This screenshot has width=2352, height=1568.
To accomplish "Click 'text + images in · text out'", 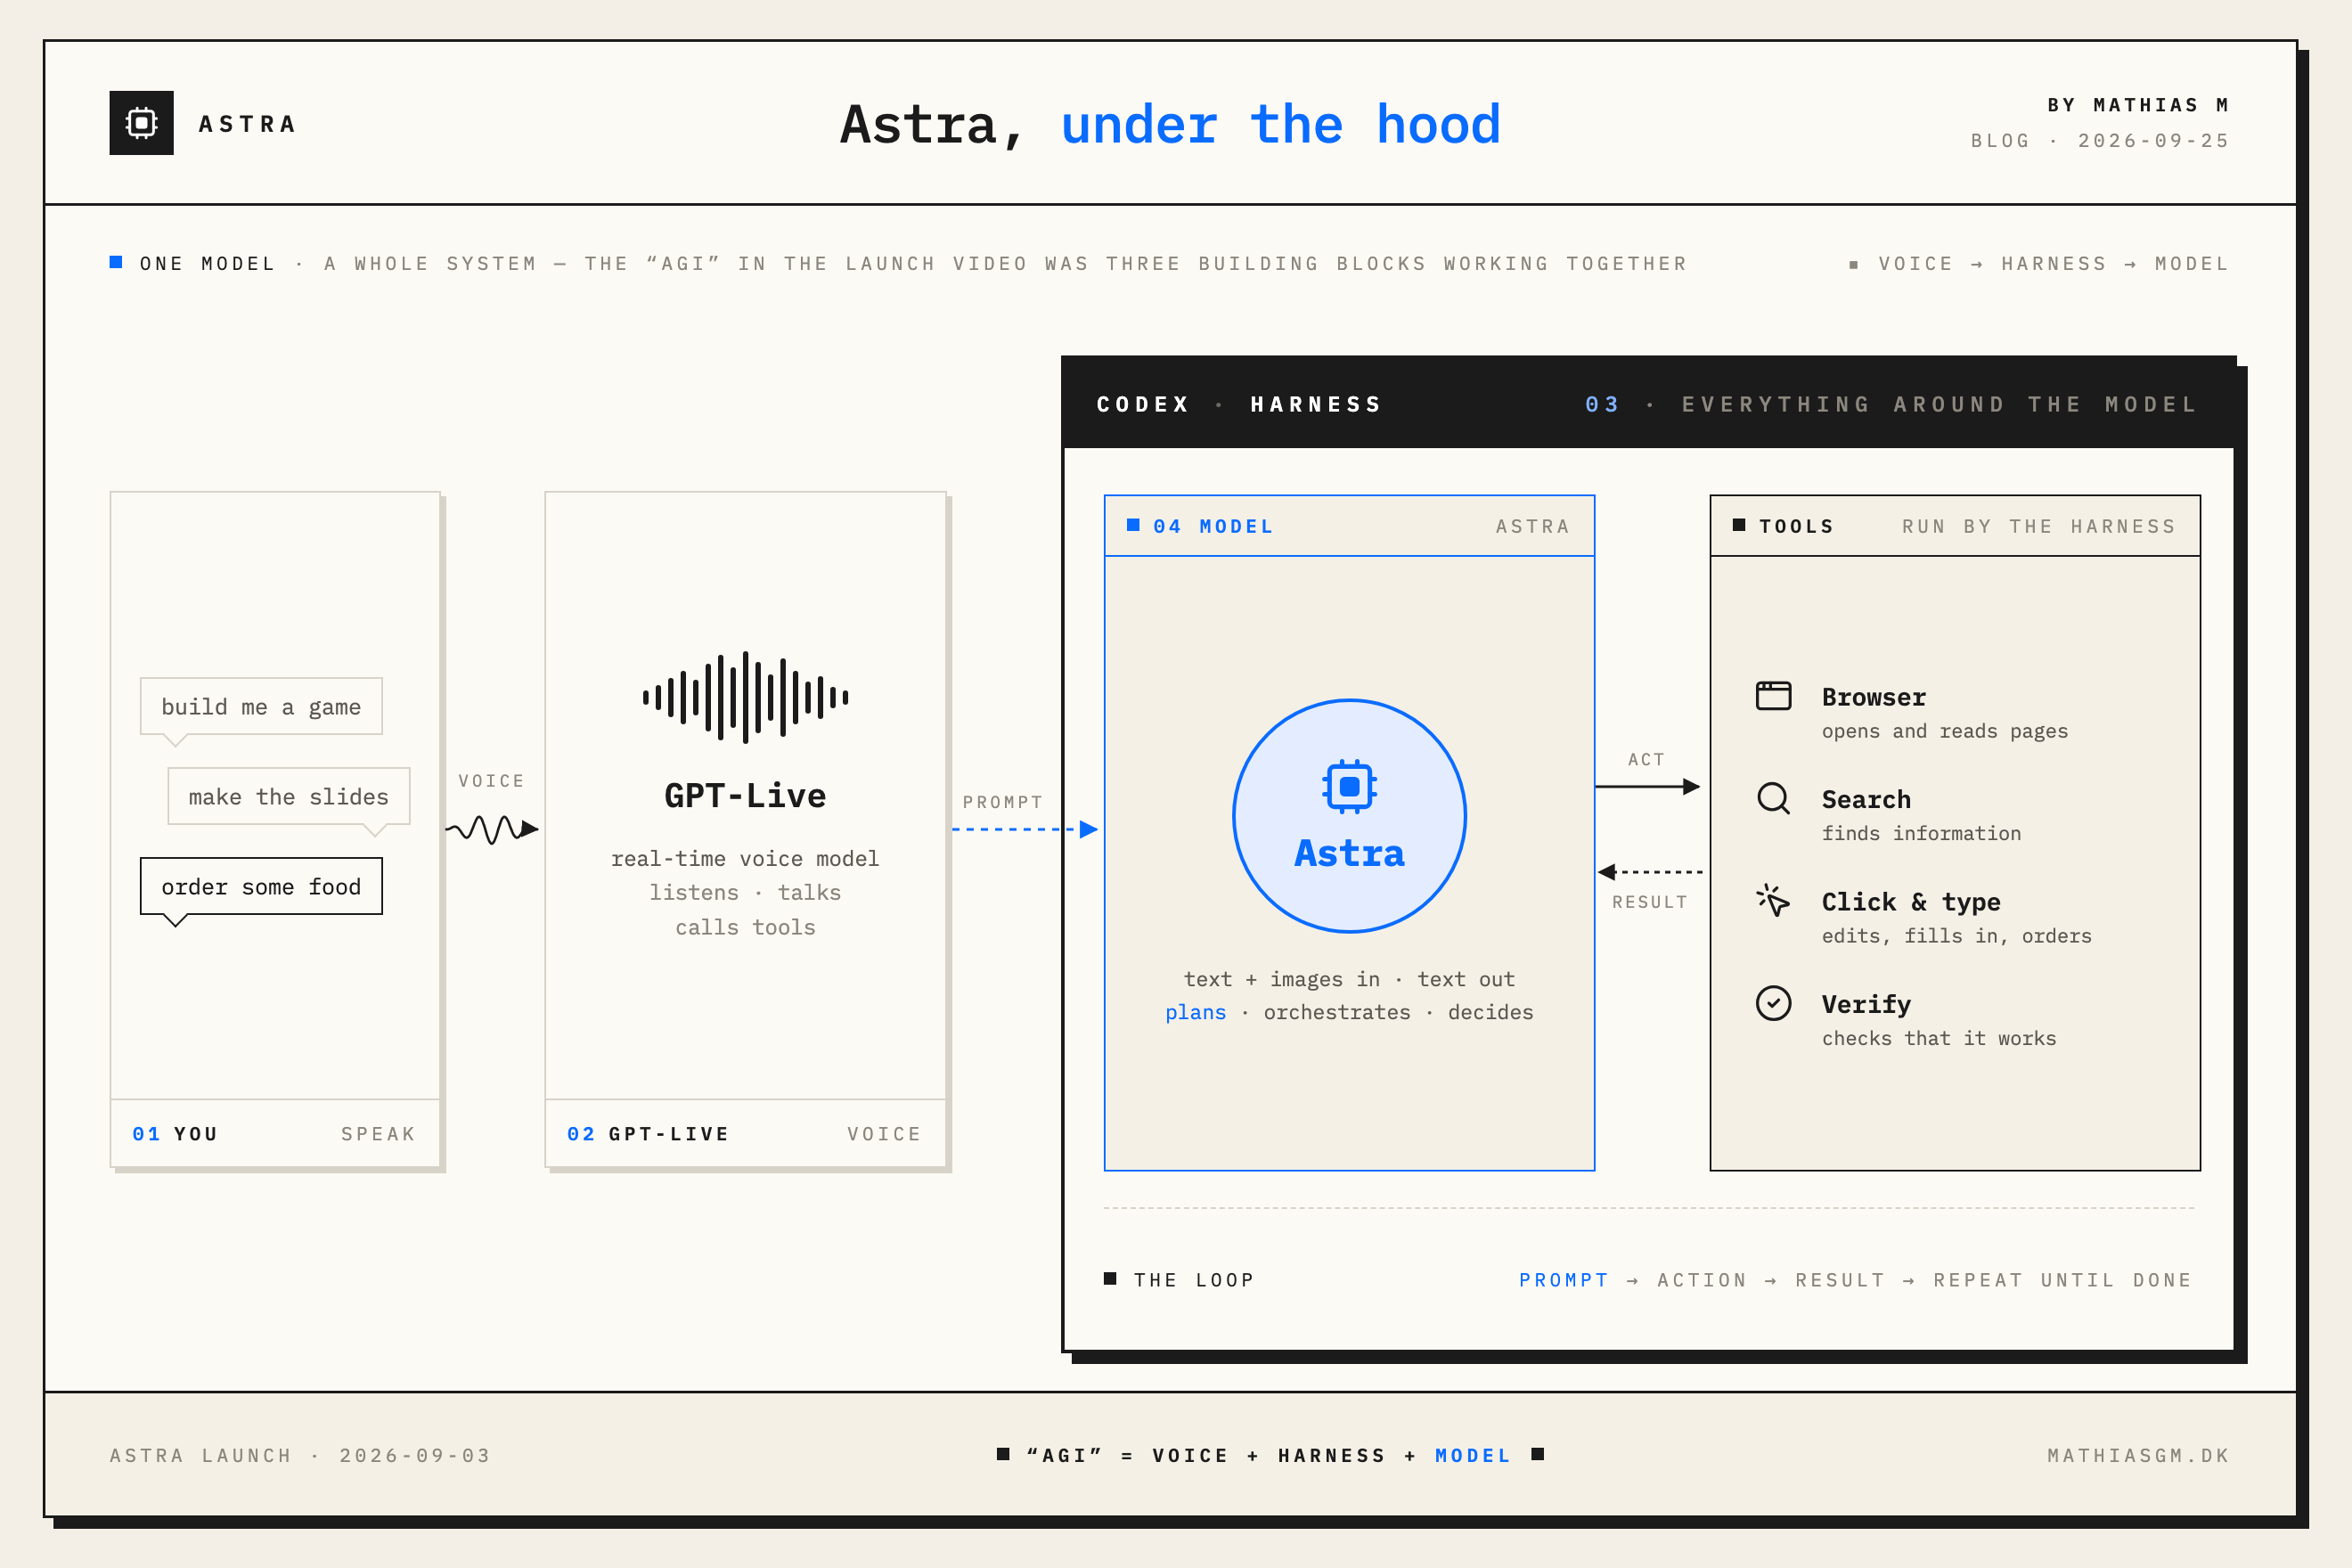I will [x=1349, y=979].
